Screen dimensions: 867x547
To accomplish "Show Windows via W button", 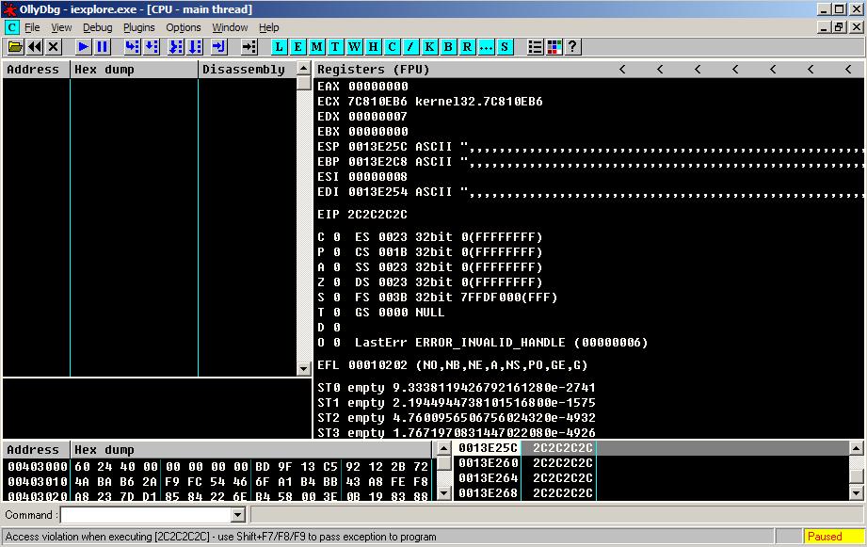I will tap(354, 47).
